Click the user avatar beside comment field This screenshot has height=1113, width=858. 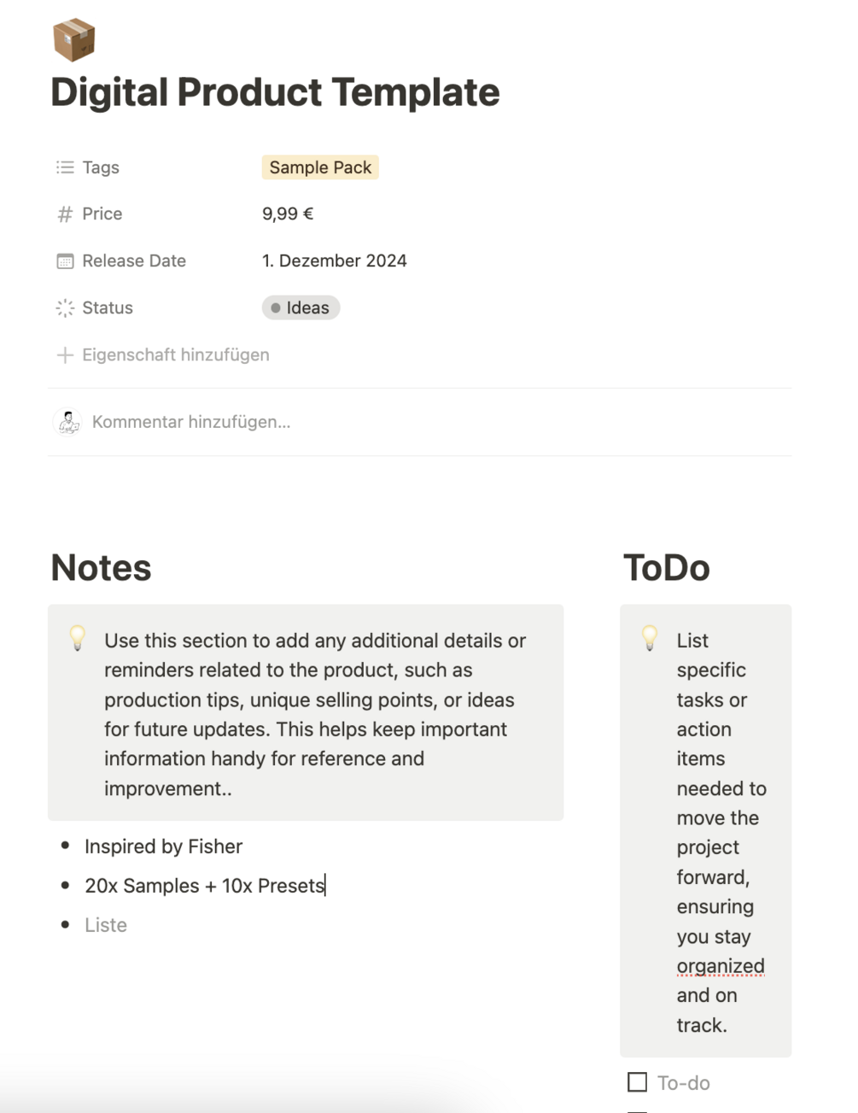click(67, 422)
